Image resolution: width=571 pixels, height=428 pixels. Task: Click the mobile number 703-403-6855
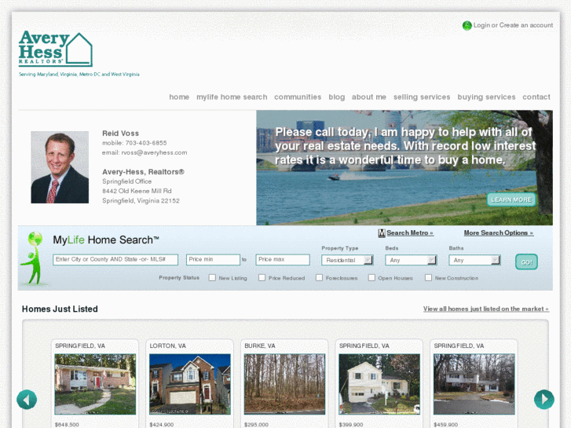146,143
